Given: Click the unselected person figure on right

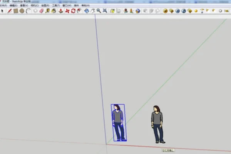Looking at the screenshot, I should 157,124.
